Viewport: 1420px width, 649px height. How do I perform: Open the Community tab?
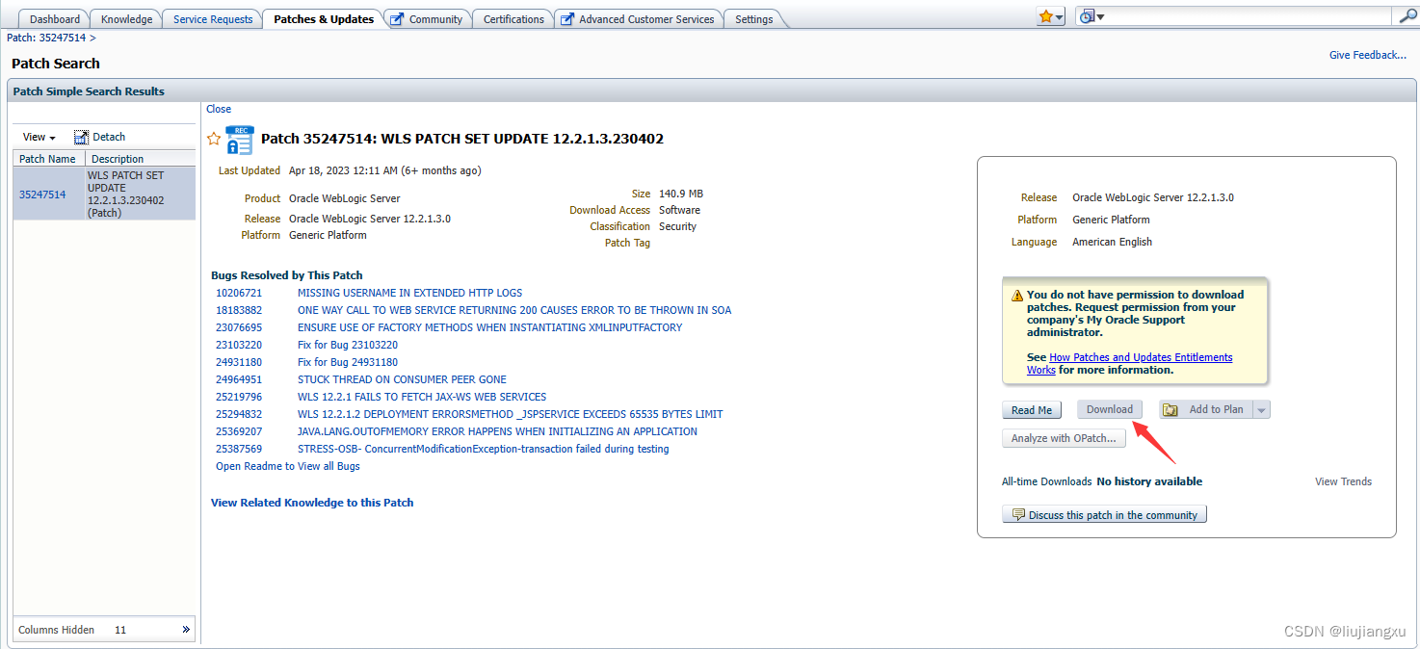pos(435,19)
